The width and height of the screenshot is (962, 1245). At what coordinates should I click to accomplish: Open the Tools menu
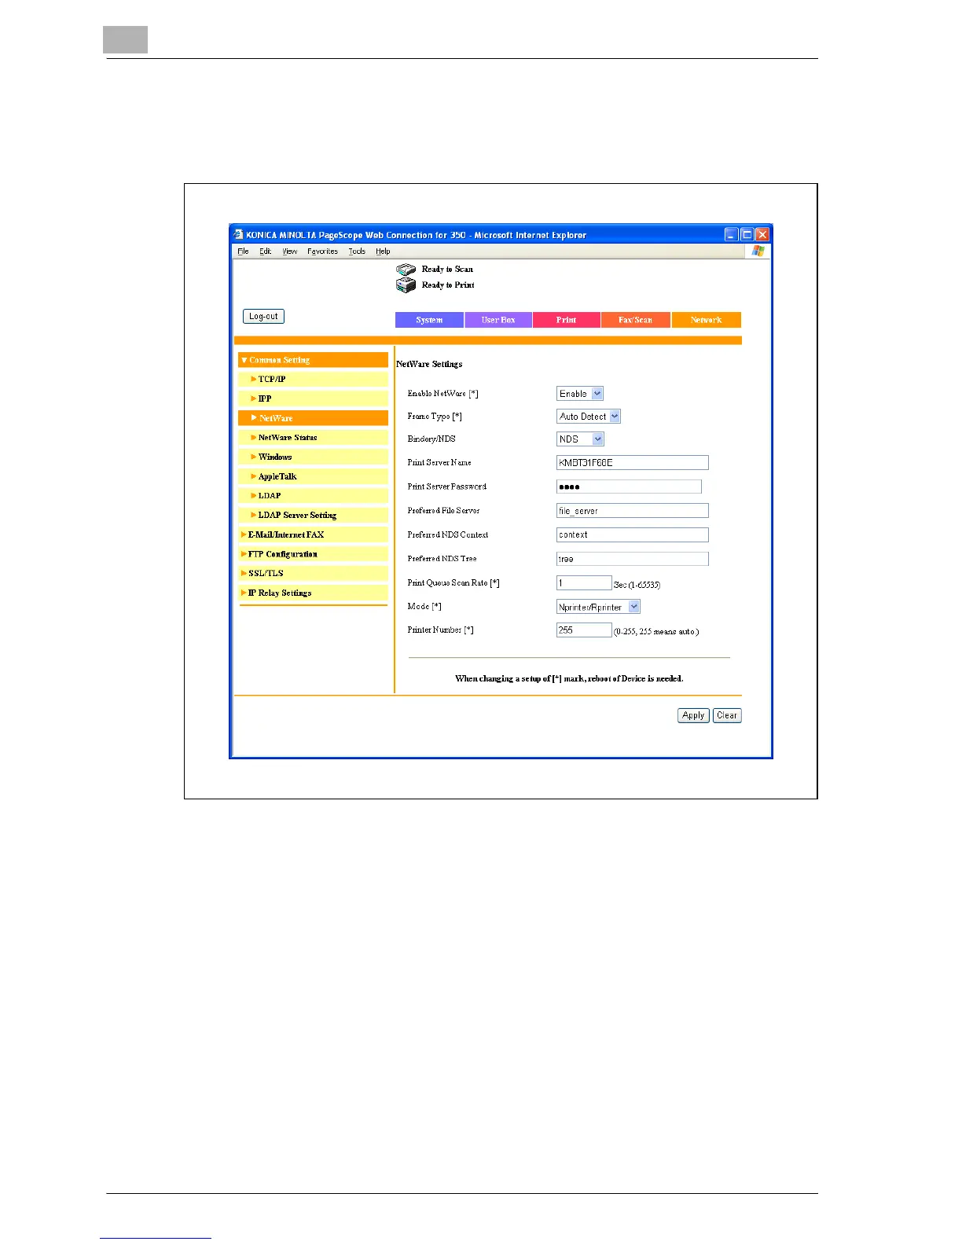coord(357,252)
